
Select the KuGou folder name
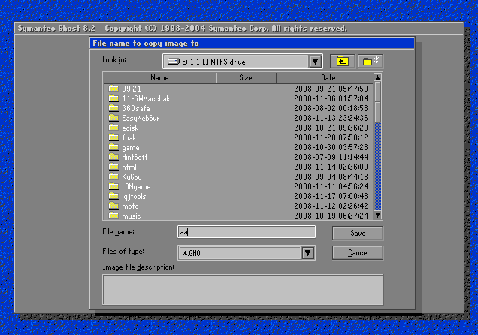point(132,177)
